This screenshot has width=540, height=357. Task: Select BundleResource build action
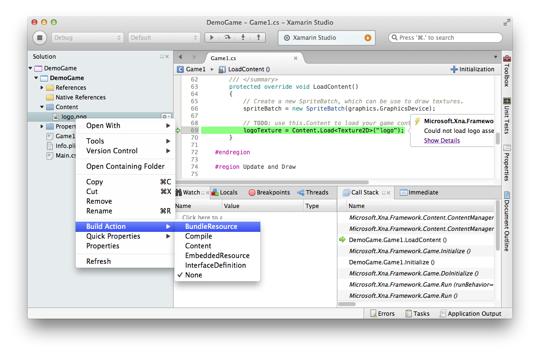217,227
